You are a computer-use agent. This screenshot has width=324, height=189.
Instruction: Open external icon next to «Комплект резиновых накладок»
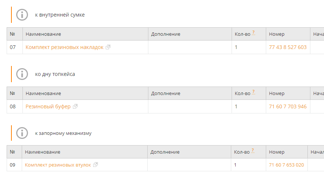point(108,47)
